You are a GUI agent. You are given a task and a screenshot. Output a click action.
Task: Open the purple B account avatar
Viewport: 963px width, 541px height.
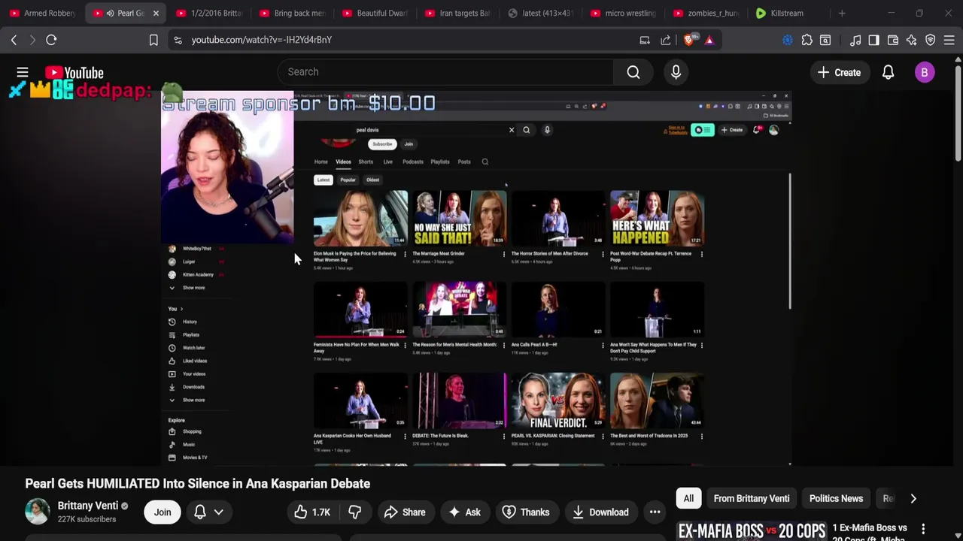(x=925, y=72)
